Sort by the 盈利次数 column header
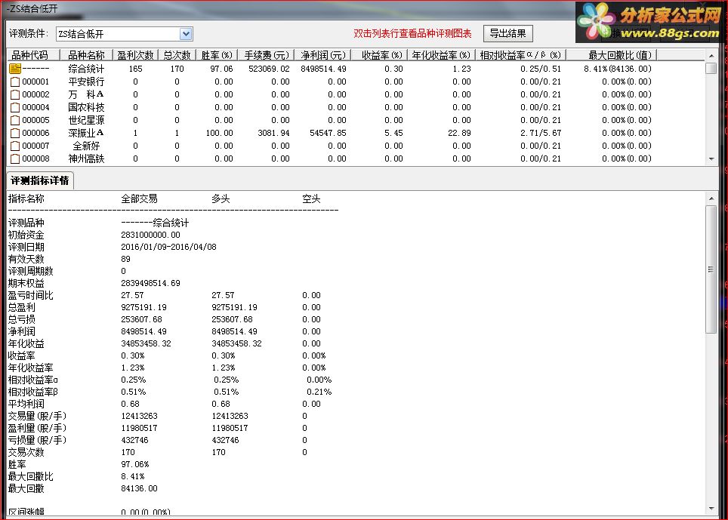The image size is (728, 520). tap(136, 55)
